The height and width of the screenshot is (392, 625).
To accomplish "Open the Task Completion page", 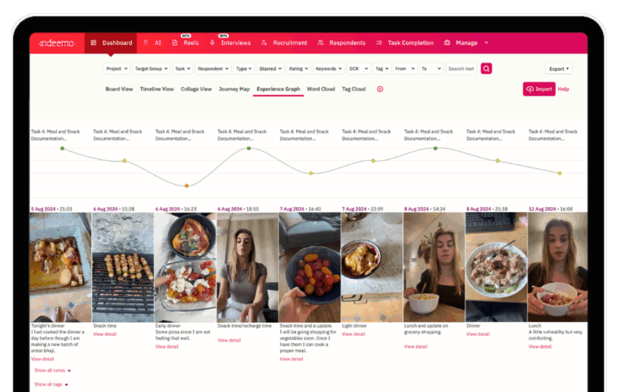I will pos(406,43).
